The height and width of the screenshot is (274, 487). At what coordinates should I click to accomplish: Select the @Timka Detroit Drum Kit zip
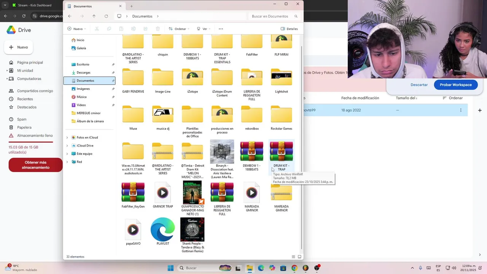(x=193, y=151)
